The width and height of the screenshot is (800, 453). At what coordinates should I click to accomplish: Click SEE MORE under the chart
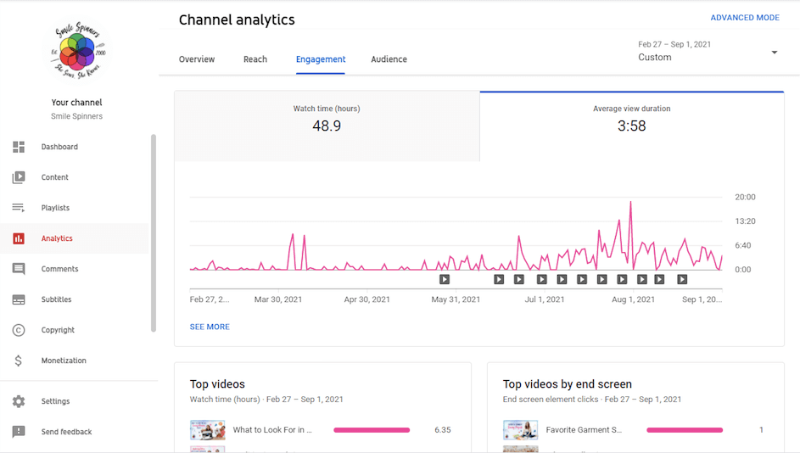[x=210, y=327]
